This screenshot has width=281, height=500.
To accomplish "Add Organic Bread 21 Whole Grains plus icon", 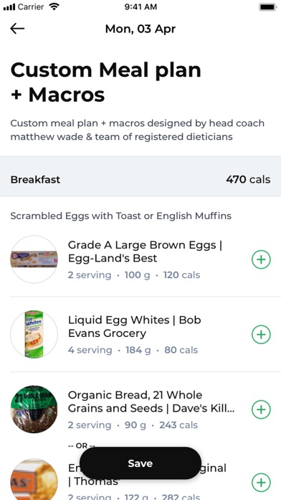I will pyautogui.click(x=261, y=409).
